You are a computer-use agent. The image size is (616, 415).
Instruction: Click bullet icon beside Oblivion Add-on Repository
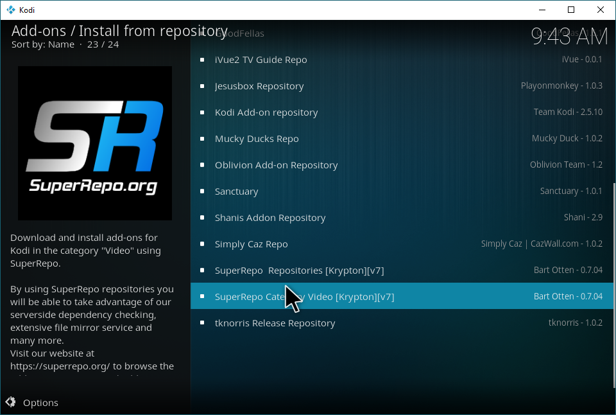tap(202, 165)
